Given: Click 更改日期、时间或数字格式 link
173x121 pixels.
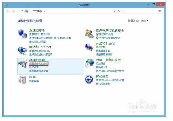Looking at the screenshot, I should (x=110, y=71).
